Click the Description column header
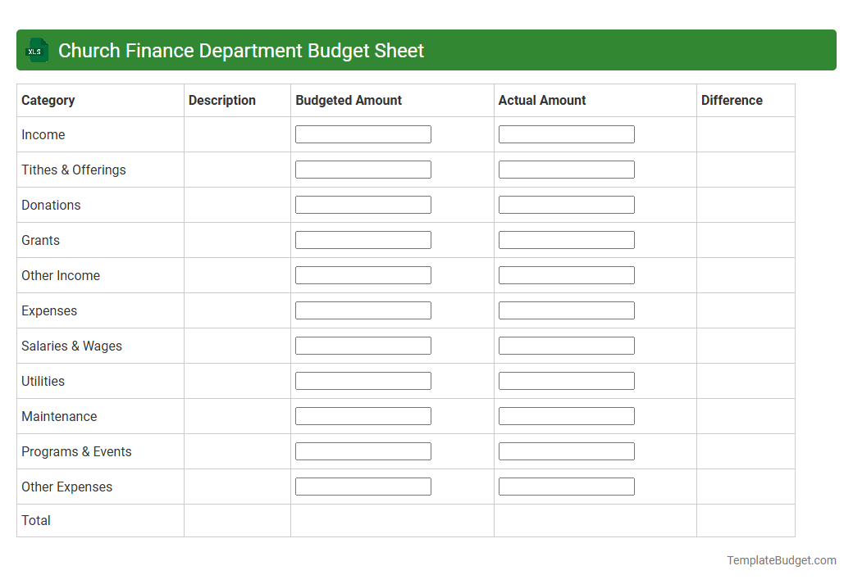Screen dimensions: 853x584 click(x=221, y=100)
